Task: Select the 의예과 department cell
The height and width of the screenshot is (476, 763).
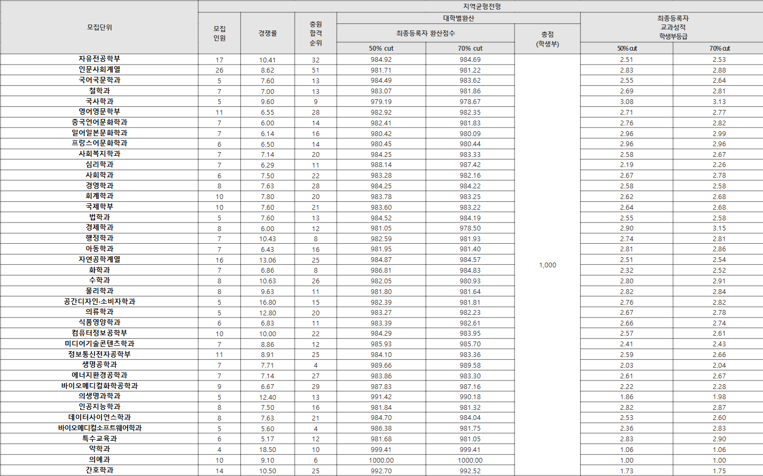Action: click(99, 459)
